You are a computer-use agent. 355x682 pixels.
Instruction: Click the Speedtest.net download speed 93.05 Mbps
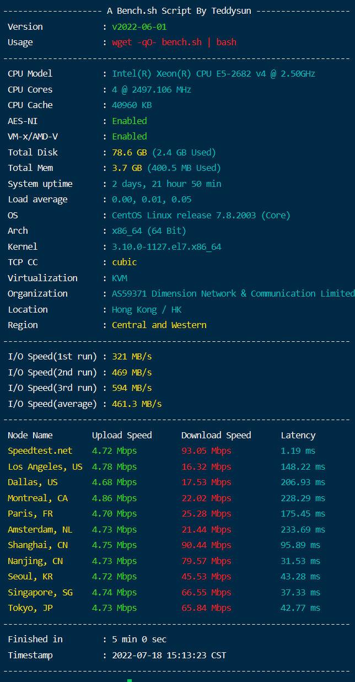206,450
